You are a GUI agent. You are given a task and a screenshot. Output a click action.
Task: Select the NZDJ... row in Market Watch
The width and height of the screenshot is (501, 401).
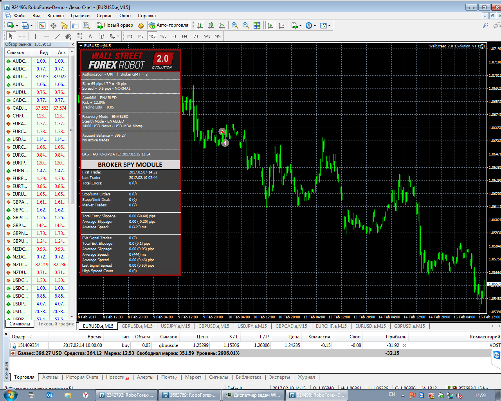pos(37,265)
